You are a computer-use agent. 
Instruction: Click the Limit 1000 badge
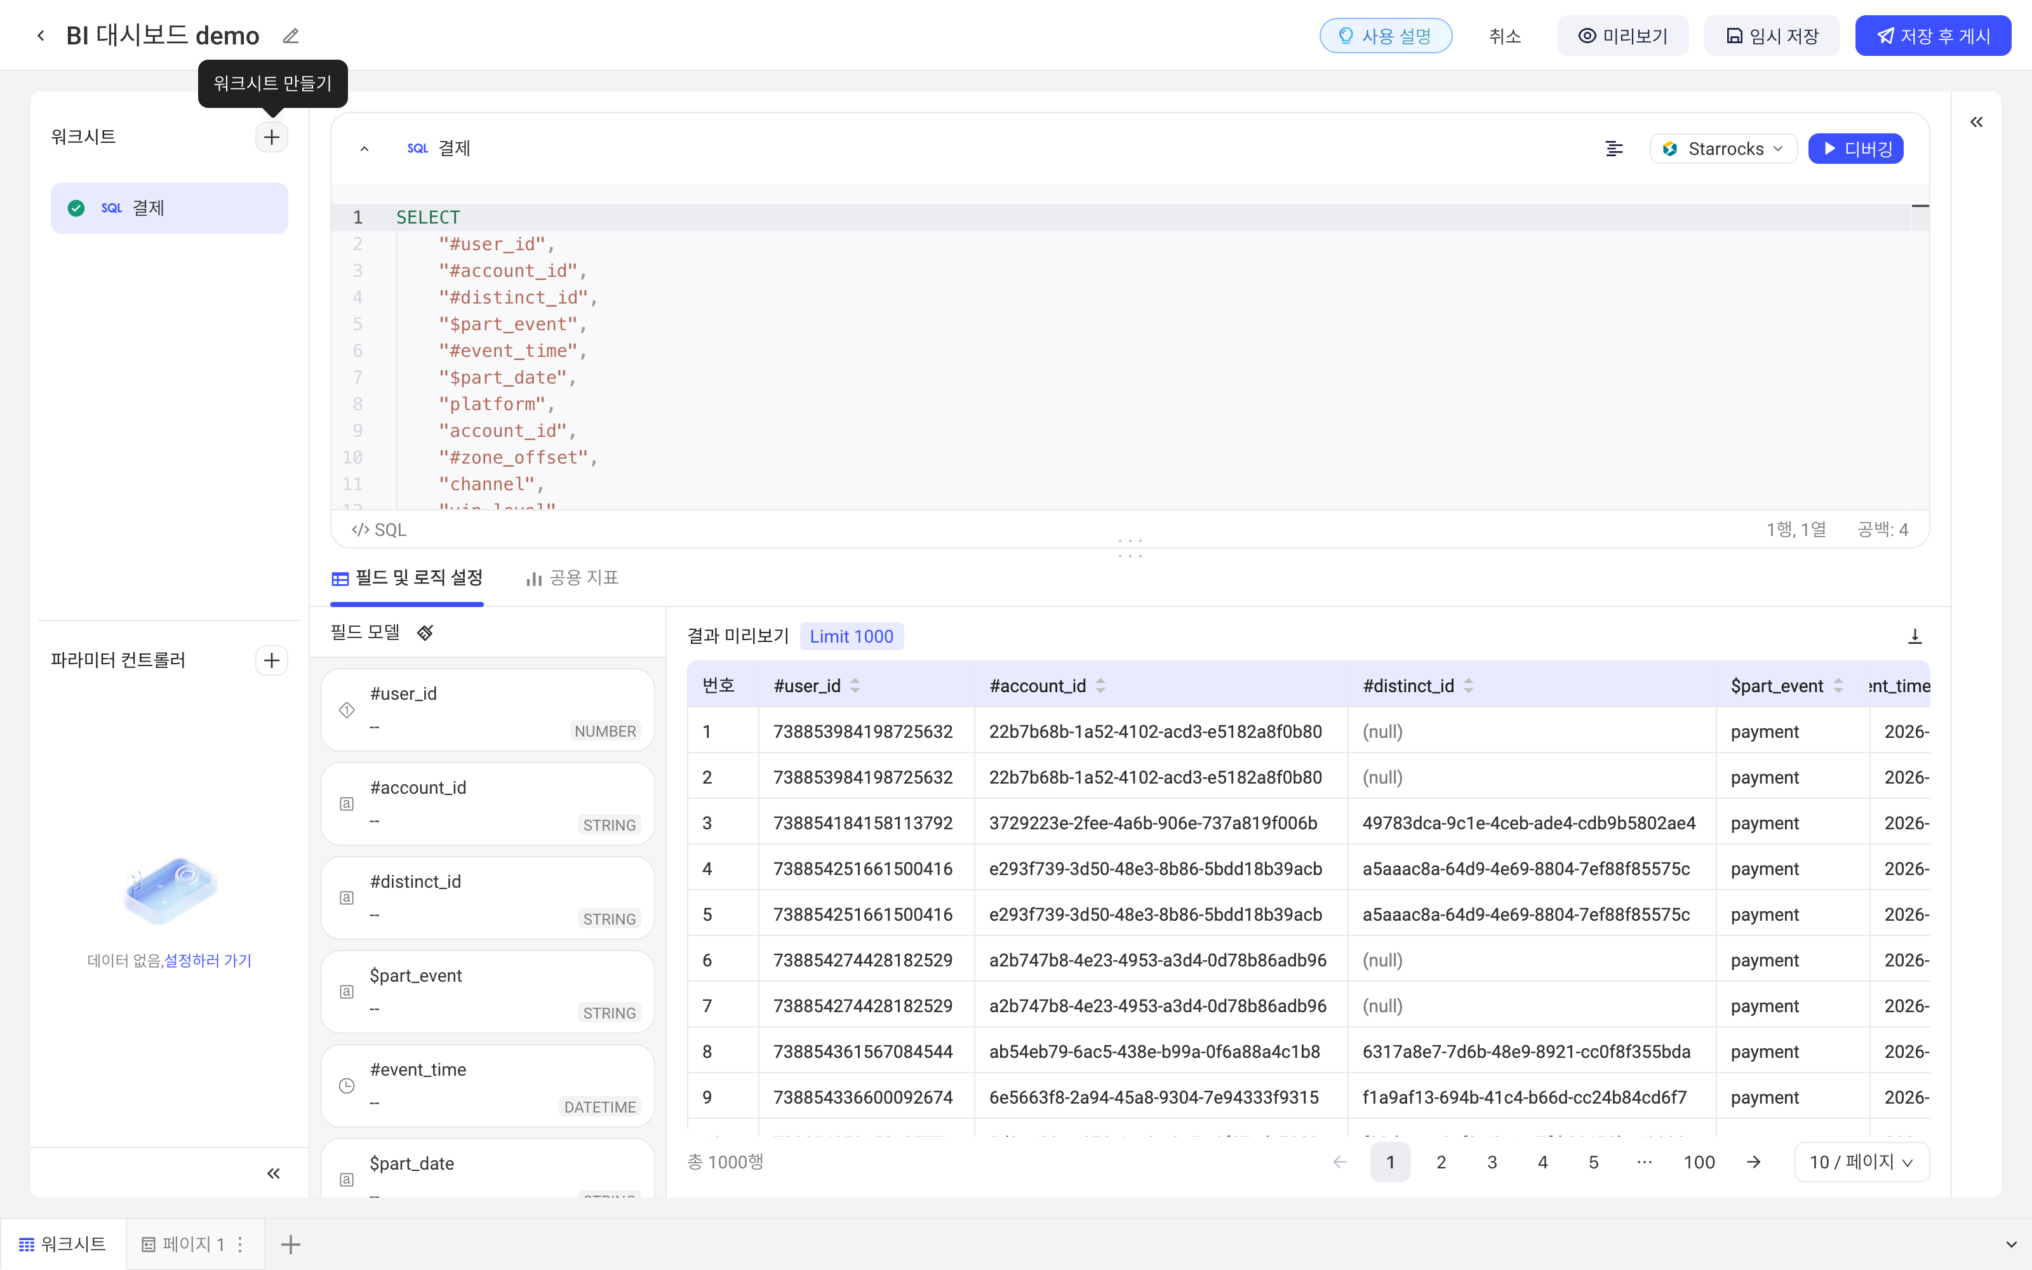pos(852,637)
